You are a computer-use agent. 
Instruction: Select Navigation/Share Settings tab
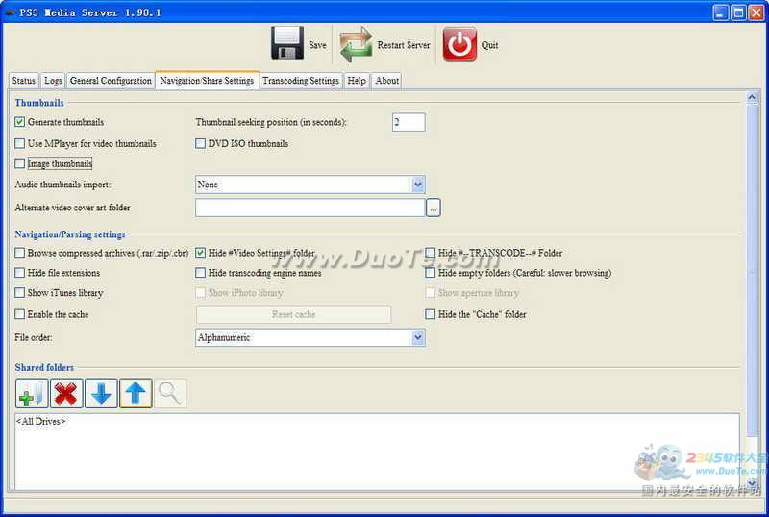click(207, 81)
